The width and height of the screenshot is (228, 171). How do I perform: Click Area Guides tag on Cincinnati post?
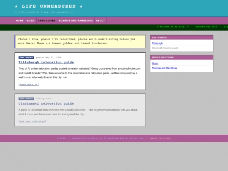[26, 99]
